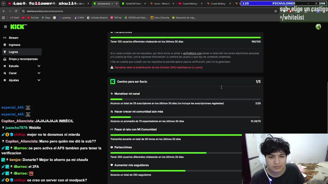Click the Stream sidebar icon
Viewport: 328px width, 184px height.
(5, 38)
